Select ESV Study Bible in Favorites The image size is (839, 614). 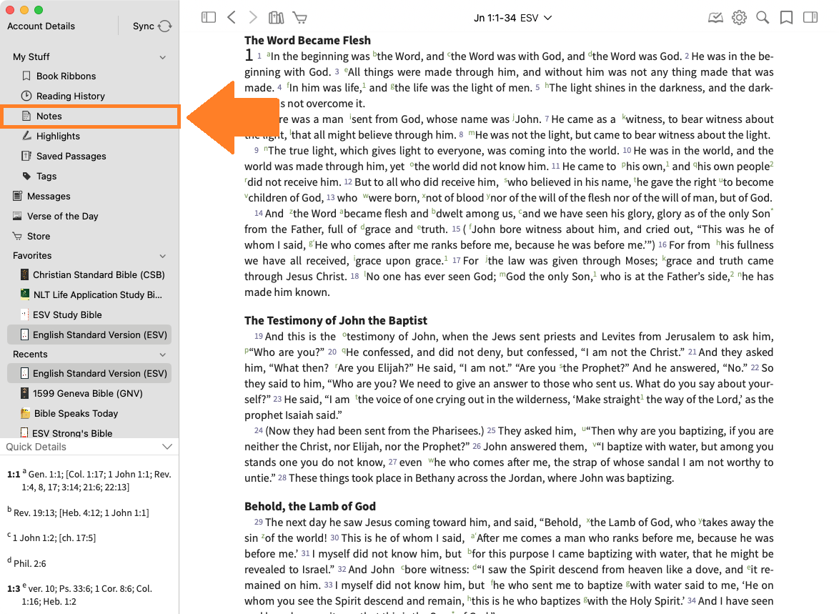[67, 315]
